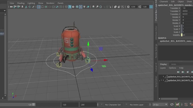Activate the 2D Pan/Zoom icon

pyautogui.click(x=30, y=7)
